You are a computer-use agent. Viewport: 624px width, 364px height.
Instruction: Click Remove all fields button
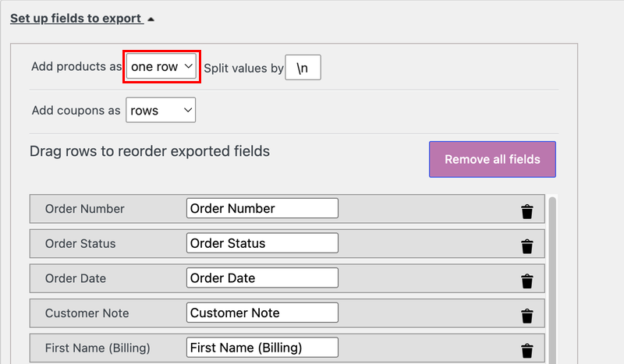coord(492,159)
